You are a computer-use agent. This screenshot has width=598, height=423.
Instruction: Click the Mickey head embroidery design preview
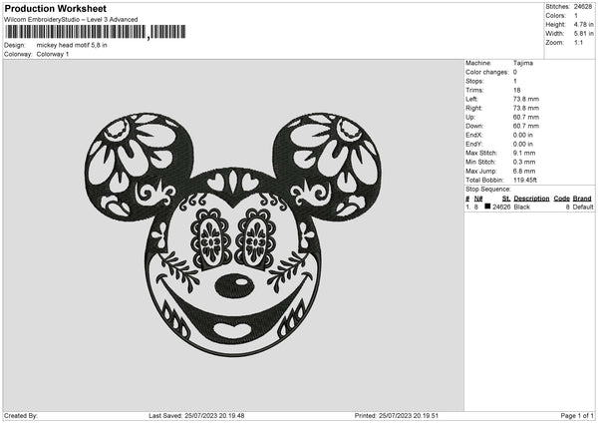[233, 234]
